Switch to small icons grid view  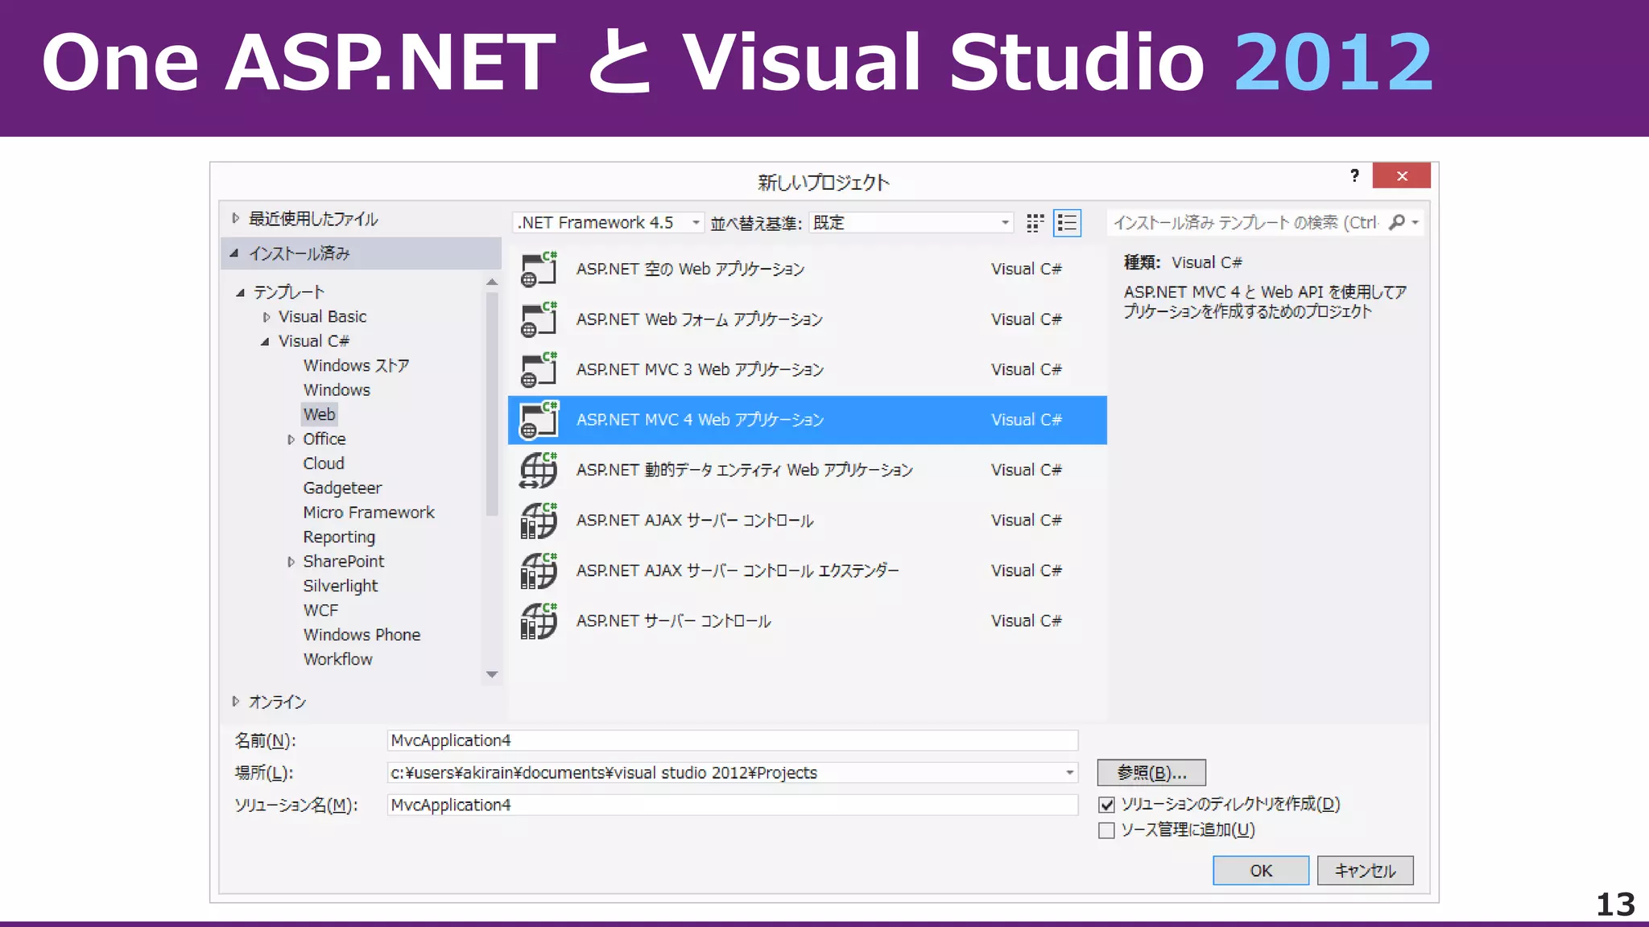[x=1035, y=223]
